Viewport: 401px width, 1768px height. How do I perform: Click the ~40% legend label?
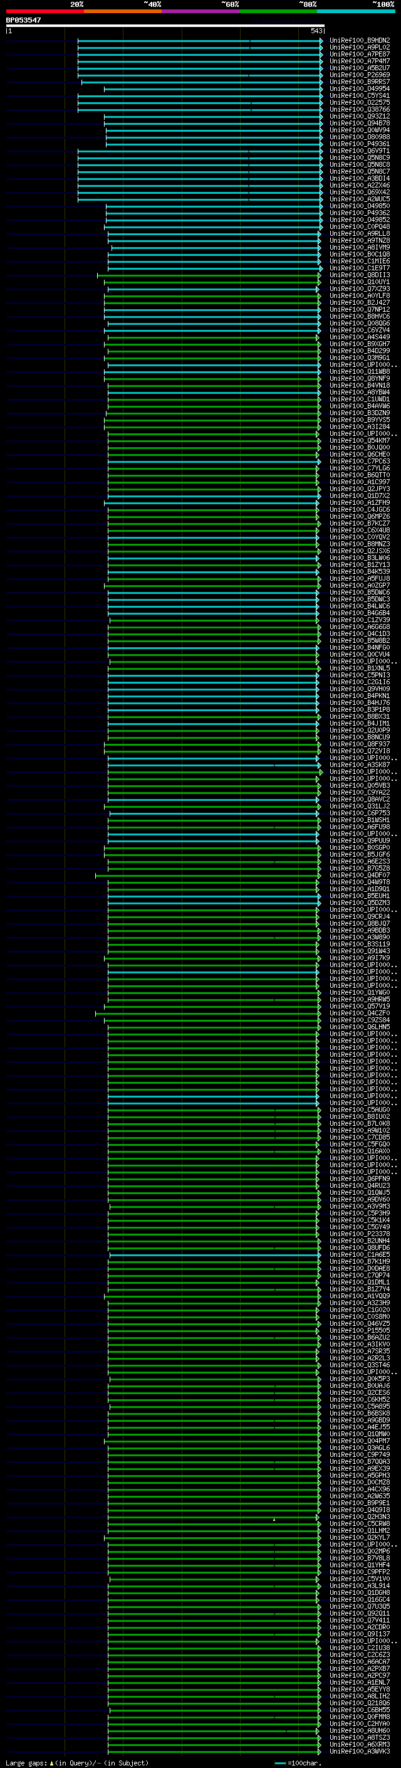point(152,4)
